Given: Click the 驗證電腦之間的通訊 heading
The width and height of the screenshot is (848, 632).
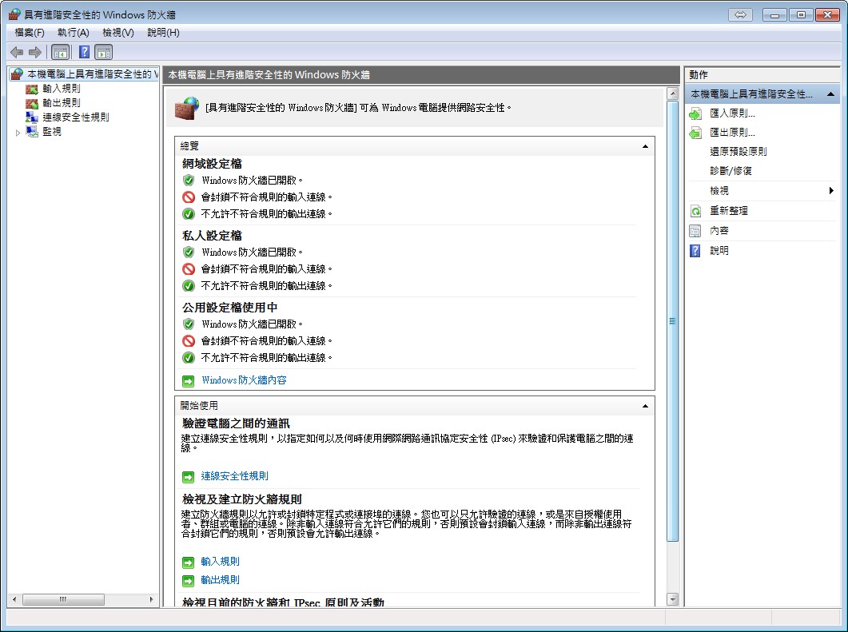Looking at the screenshot, I should tap(236, 423).
